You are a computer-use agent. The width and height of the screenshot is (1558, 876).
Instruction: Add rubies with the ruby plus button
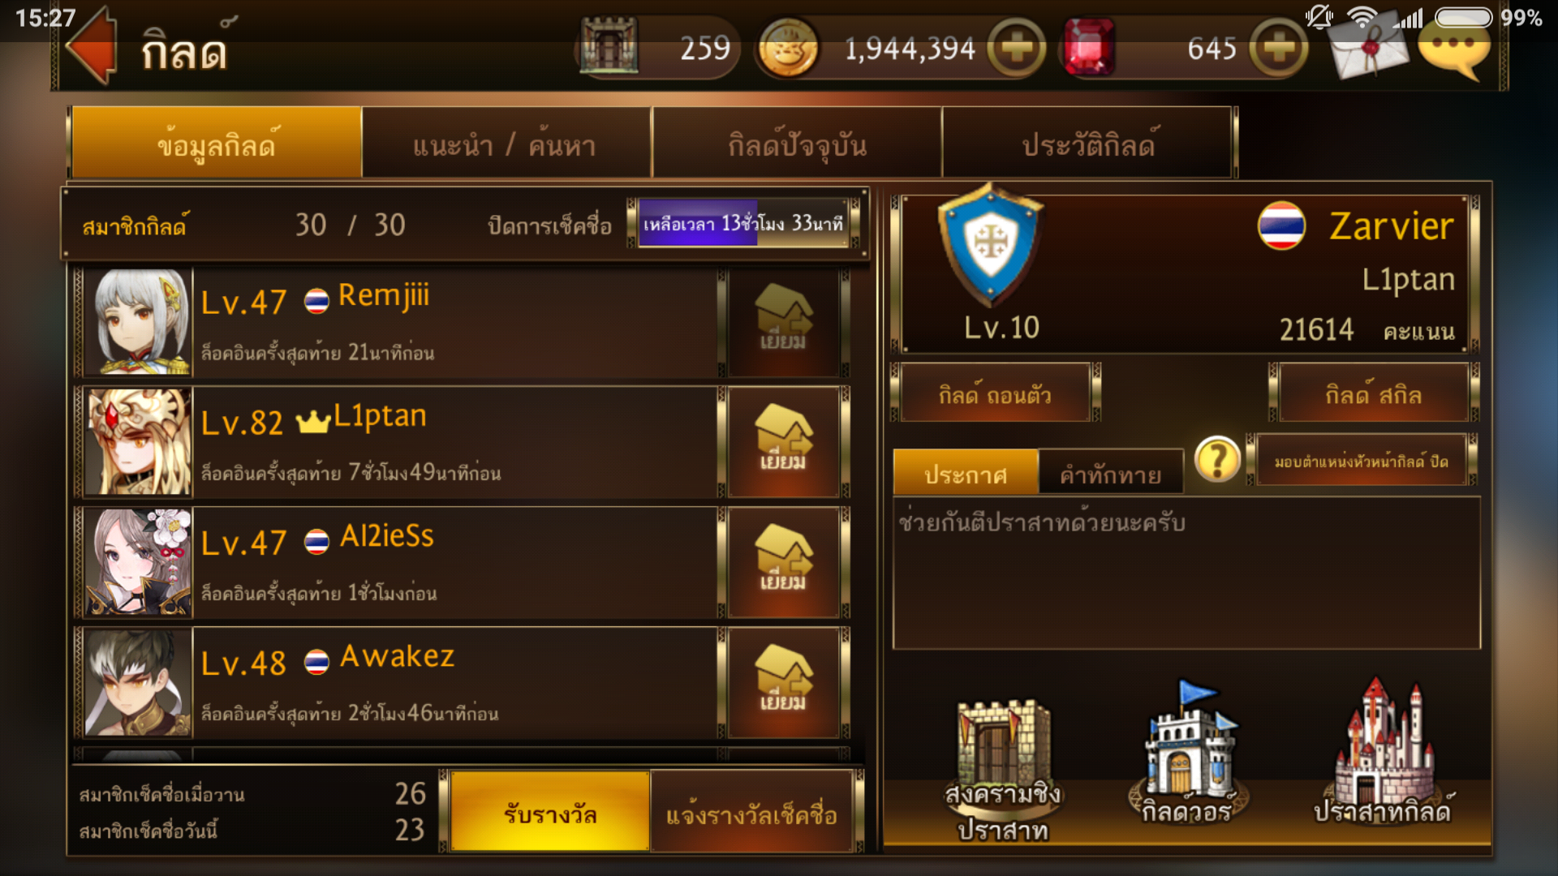coord(1278,49)
